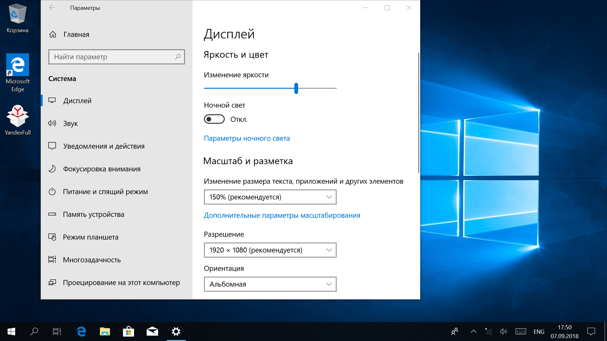Open Recycle Bin Корзина on desktop
Screen dimensions: 607x341
pos(17,18)
